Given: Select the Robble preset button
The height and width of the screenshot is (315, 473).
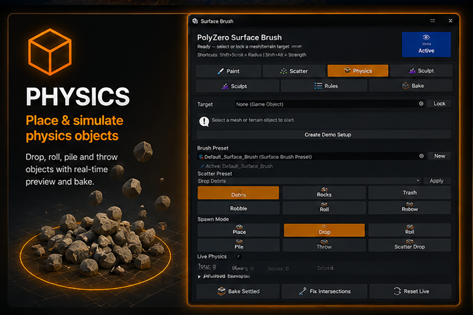Looking at the screenshot, I should point(238,208).
